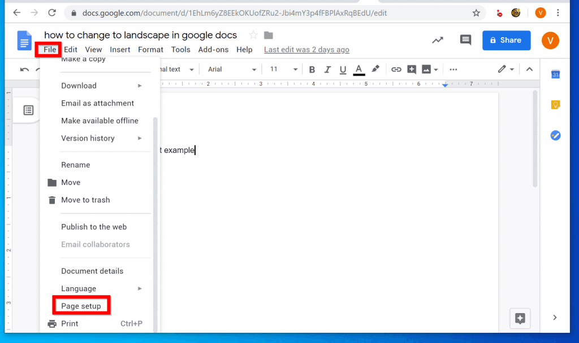Open the highlight color tool

click(375, 69)
